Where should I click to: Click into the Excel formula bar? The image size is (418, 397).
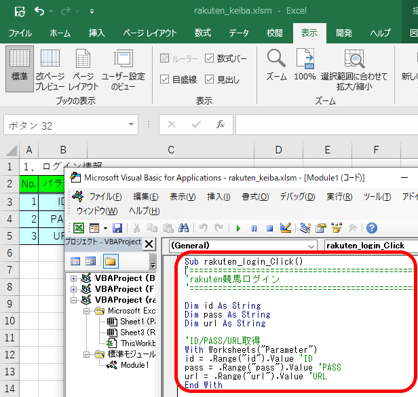point(326,124)
